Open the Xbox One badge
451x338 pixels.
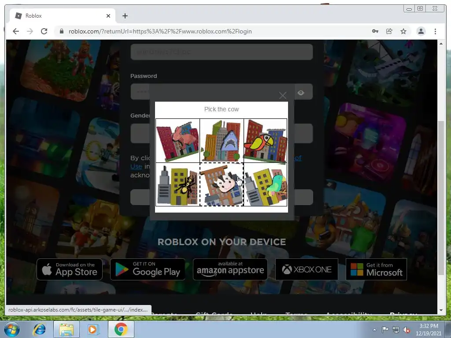(307, 269)
